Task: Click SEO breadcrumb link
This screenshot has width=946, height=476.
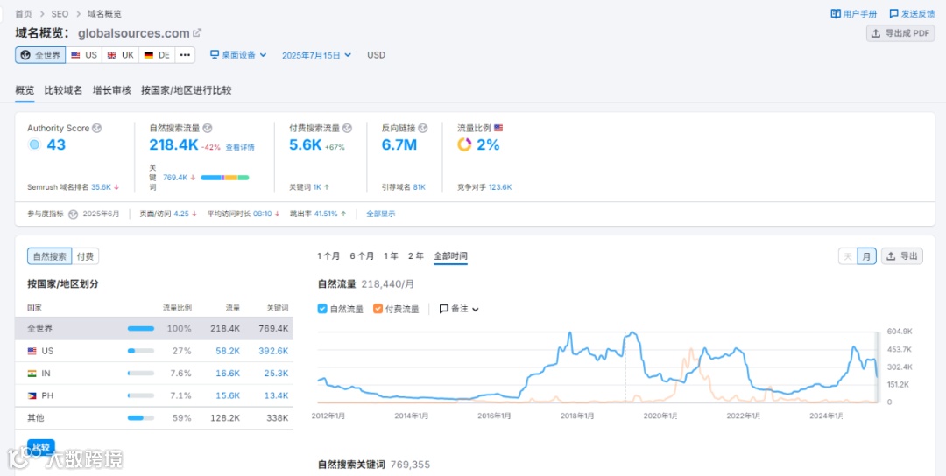Action: coord(60,13)
